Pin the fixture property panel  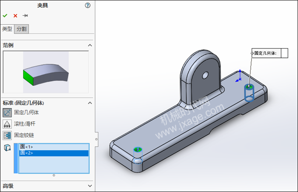(25, 15)
